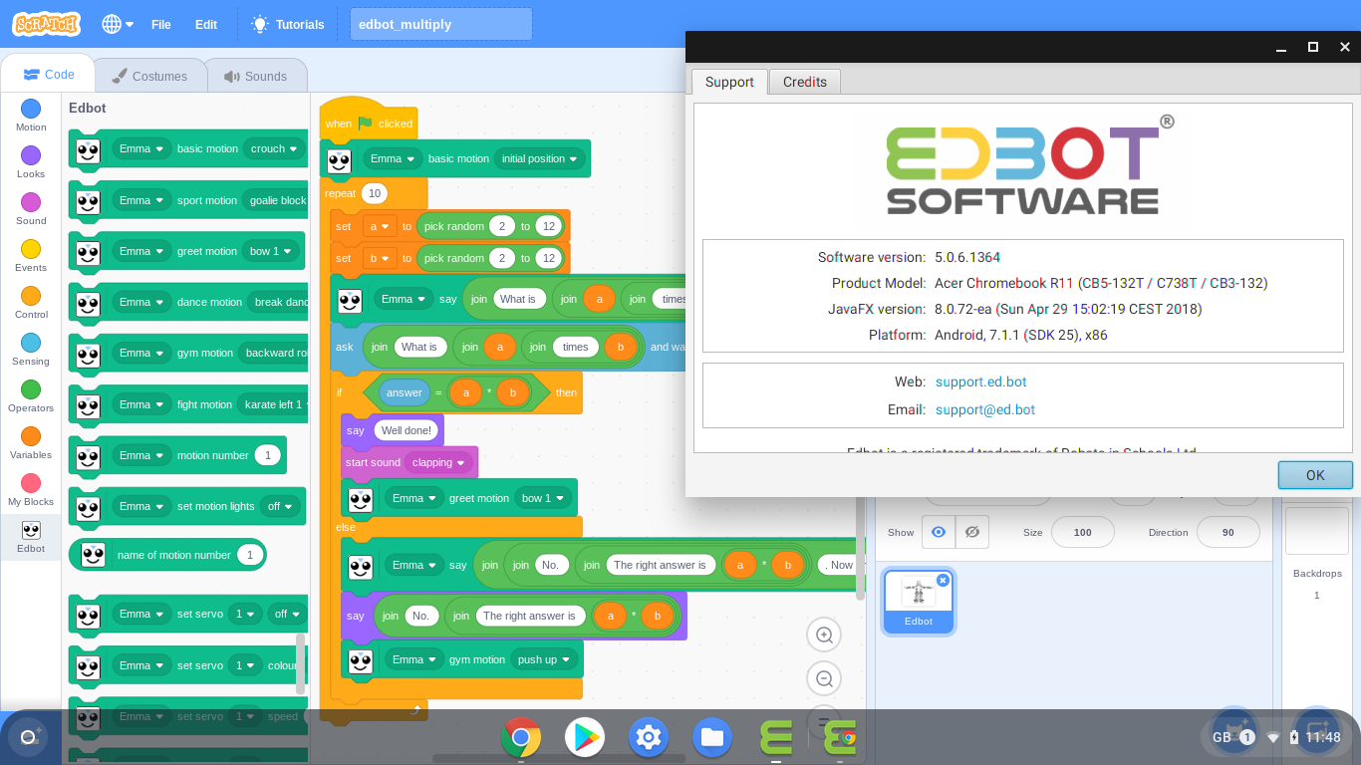This screenshot has height=765, width=1361.
Task: Open the support@ed.bot email link
Action: [985, 409]
